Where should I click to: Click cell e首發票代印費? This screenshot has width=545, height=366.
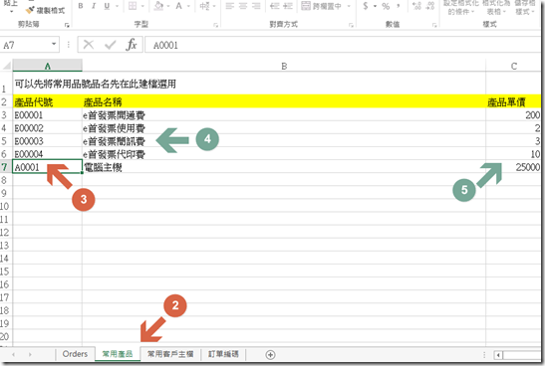pyautogui.click(x=284, y=154)
